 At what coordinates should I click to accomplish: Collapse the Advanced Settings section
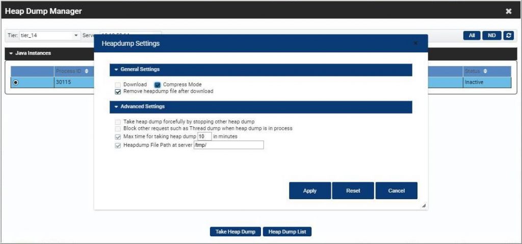[116, 107]
